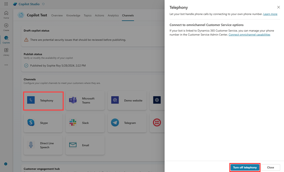
Task: Click the published checkmark status icon
Action: (x=26, y=65)
